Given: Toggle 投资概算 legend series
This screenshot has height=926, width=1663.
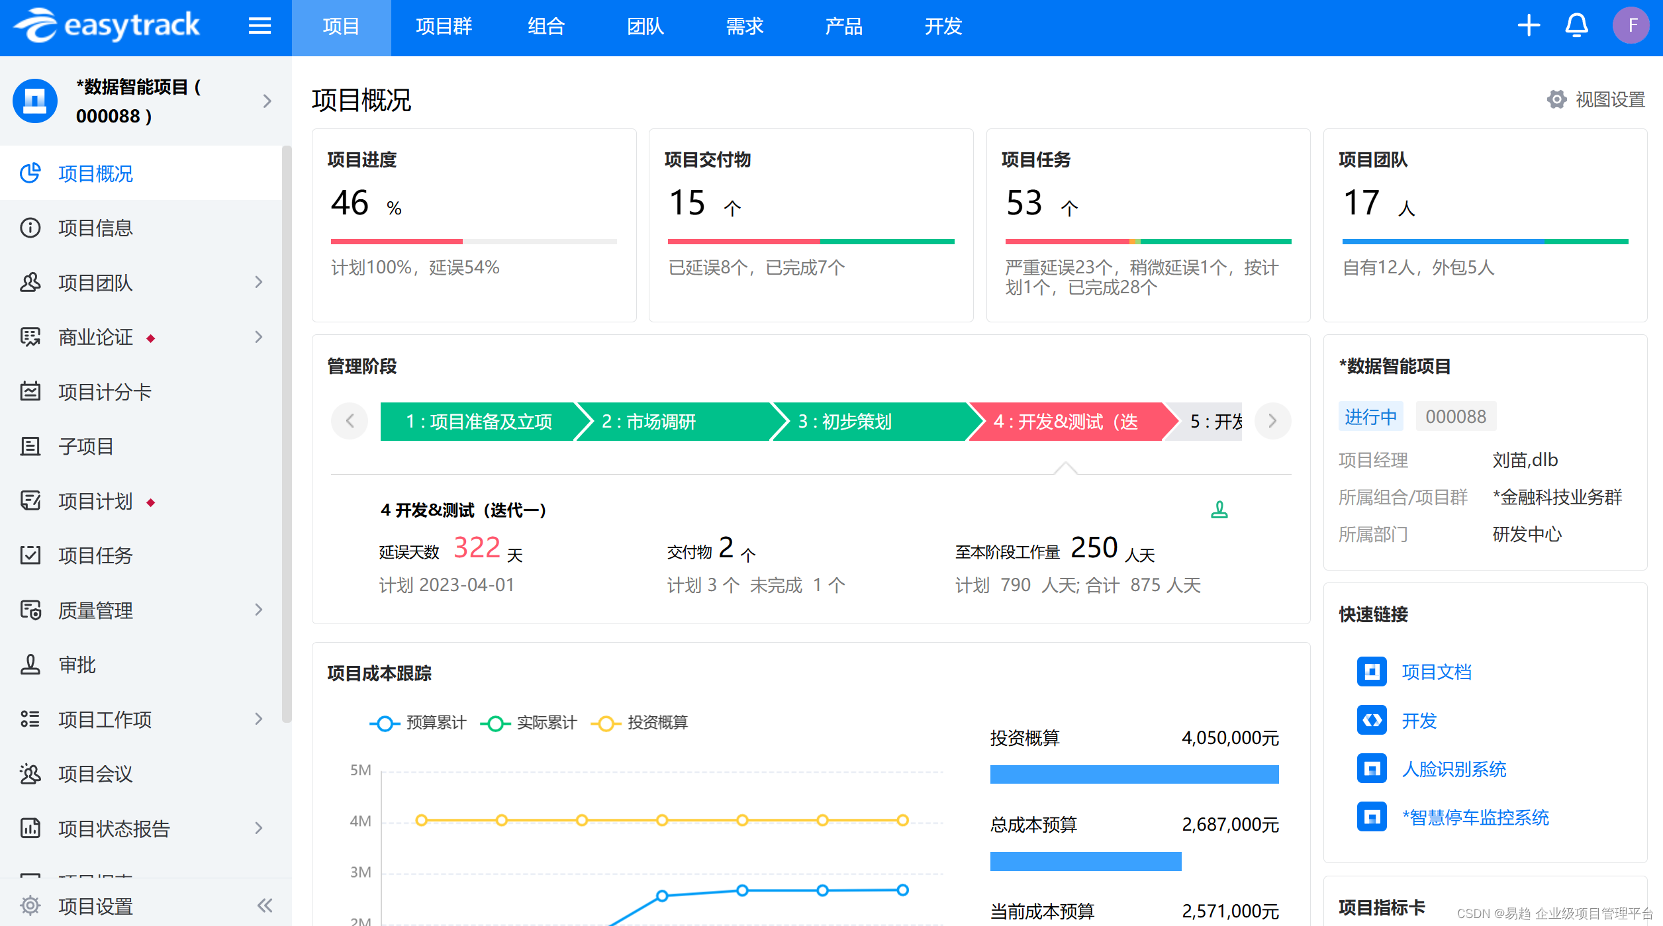Looking at the screenshot, I should (x=639, y=723).
